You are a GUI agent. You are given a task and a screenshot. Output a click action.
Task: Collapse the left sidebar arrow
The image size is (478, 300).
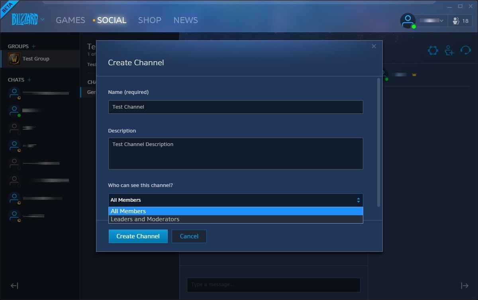coord(14,286)
